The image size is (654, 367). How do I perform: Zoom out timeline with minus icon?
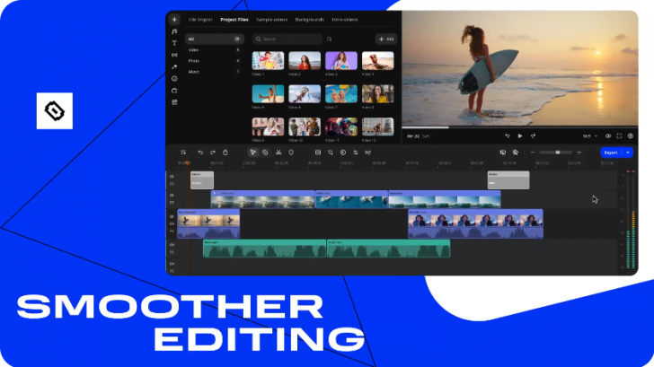tap(533, 153)
